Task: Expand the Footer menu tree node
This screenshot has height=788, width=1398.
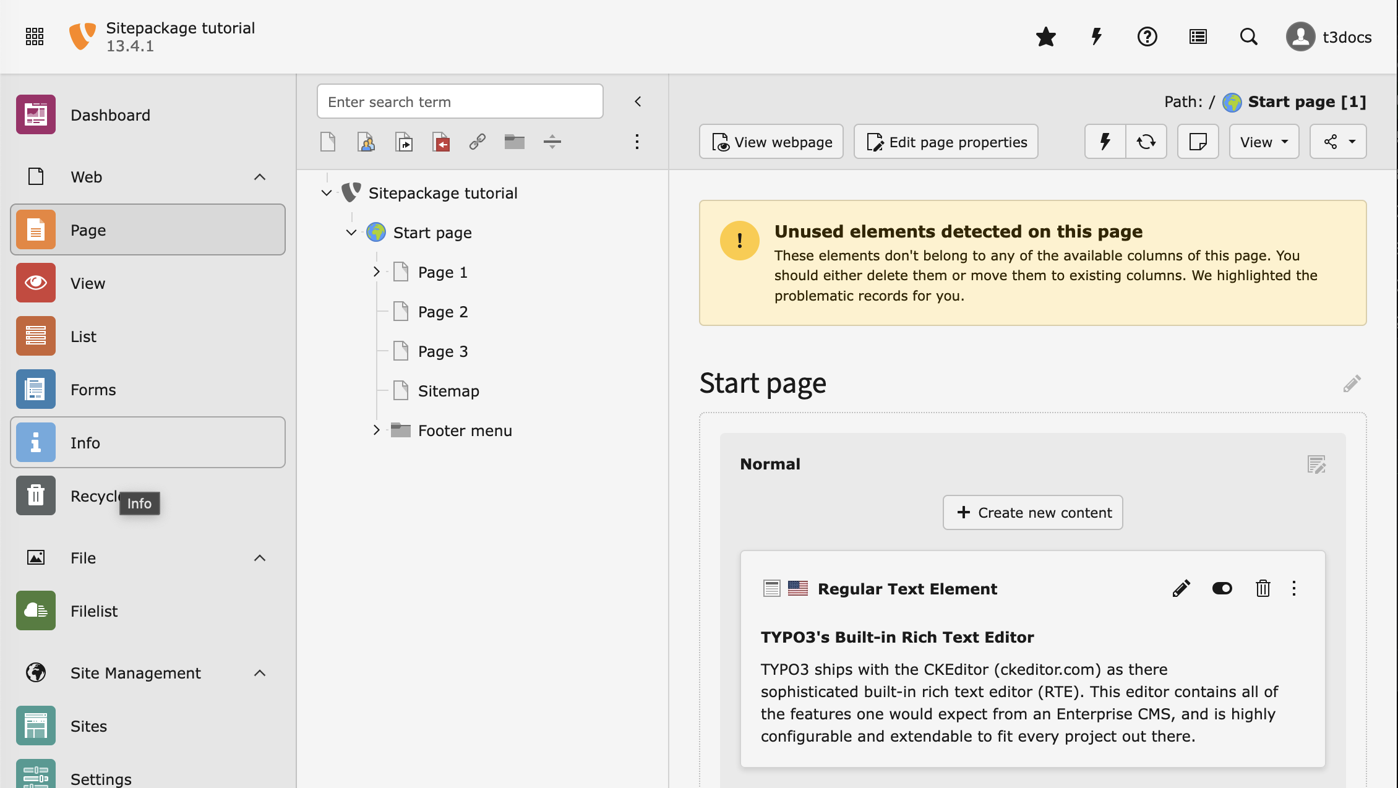Action: [x=376, y=430]
